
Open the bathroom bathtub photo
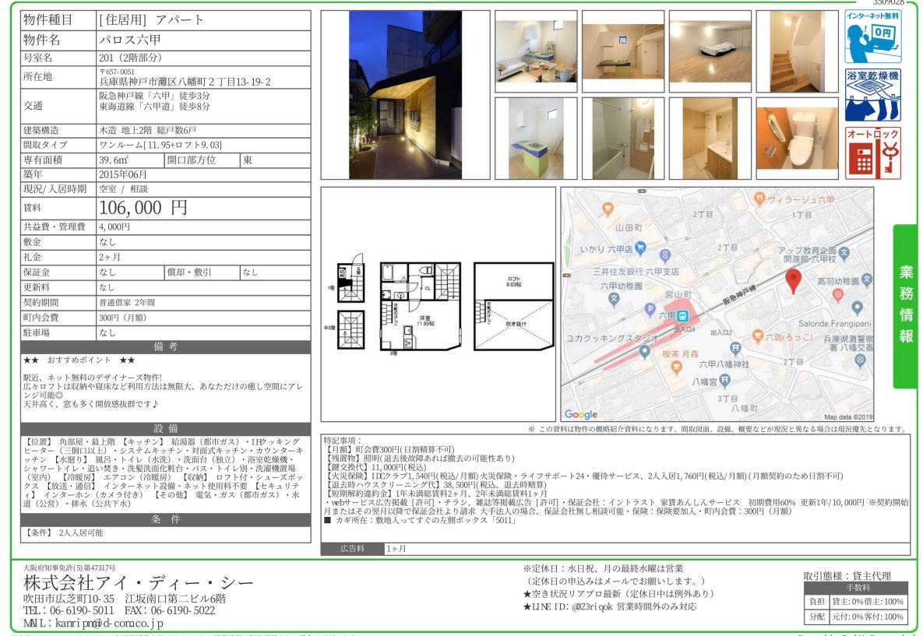pos(623,139)
